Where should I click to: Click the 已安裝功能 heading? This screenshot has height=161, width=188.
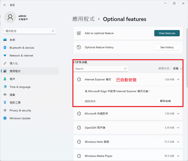pos(80,62)
